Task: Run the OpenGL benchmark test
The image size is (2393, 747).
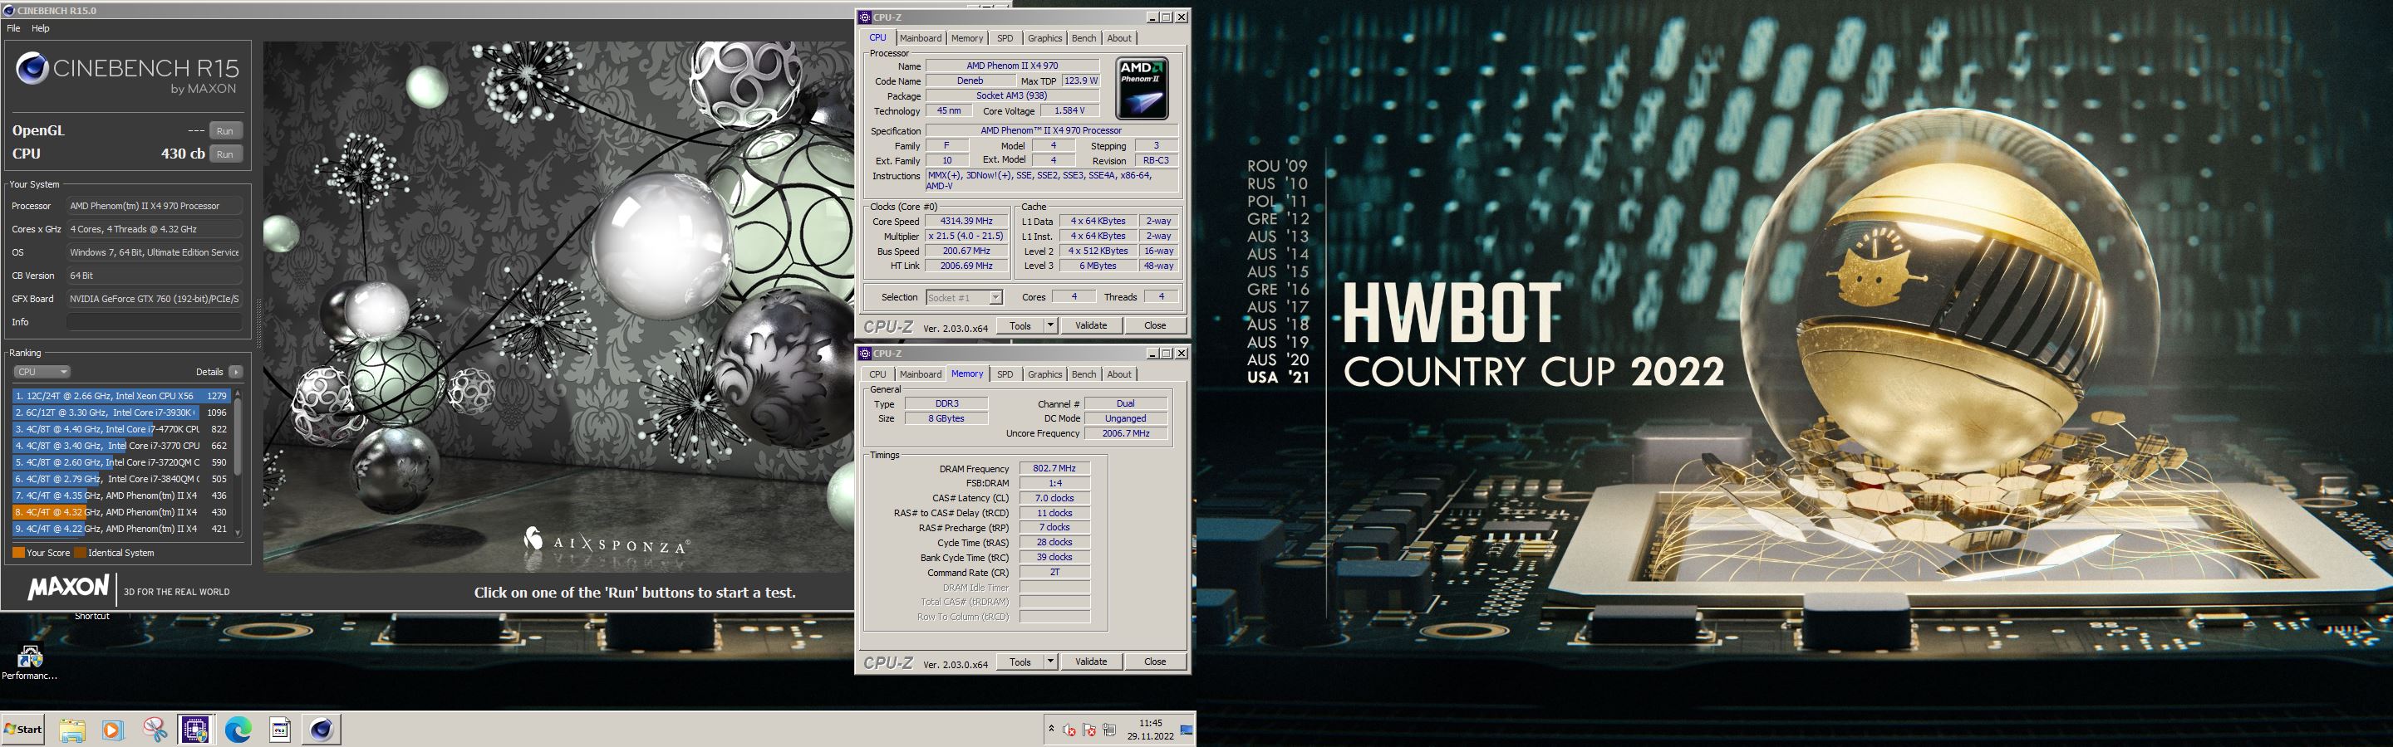Action: (226, 131)
